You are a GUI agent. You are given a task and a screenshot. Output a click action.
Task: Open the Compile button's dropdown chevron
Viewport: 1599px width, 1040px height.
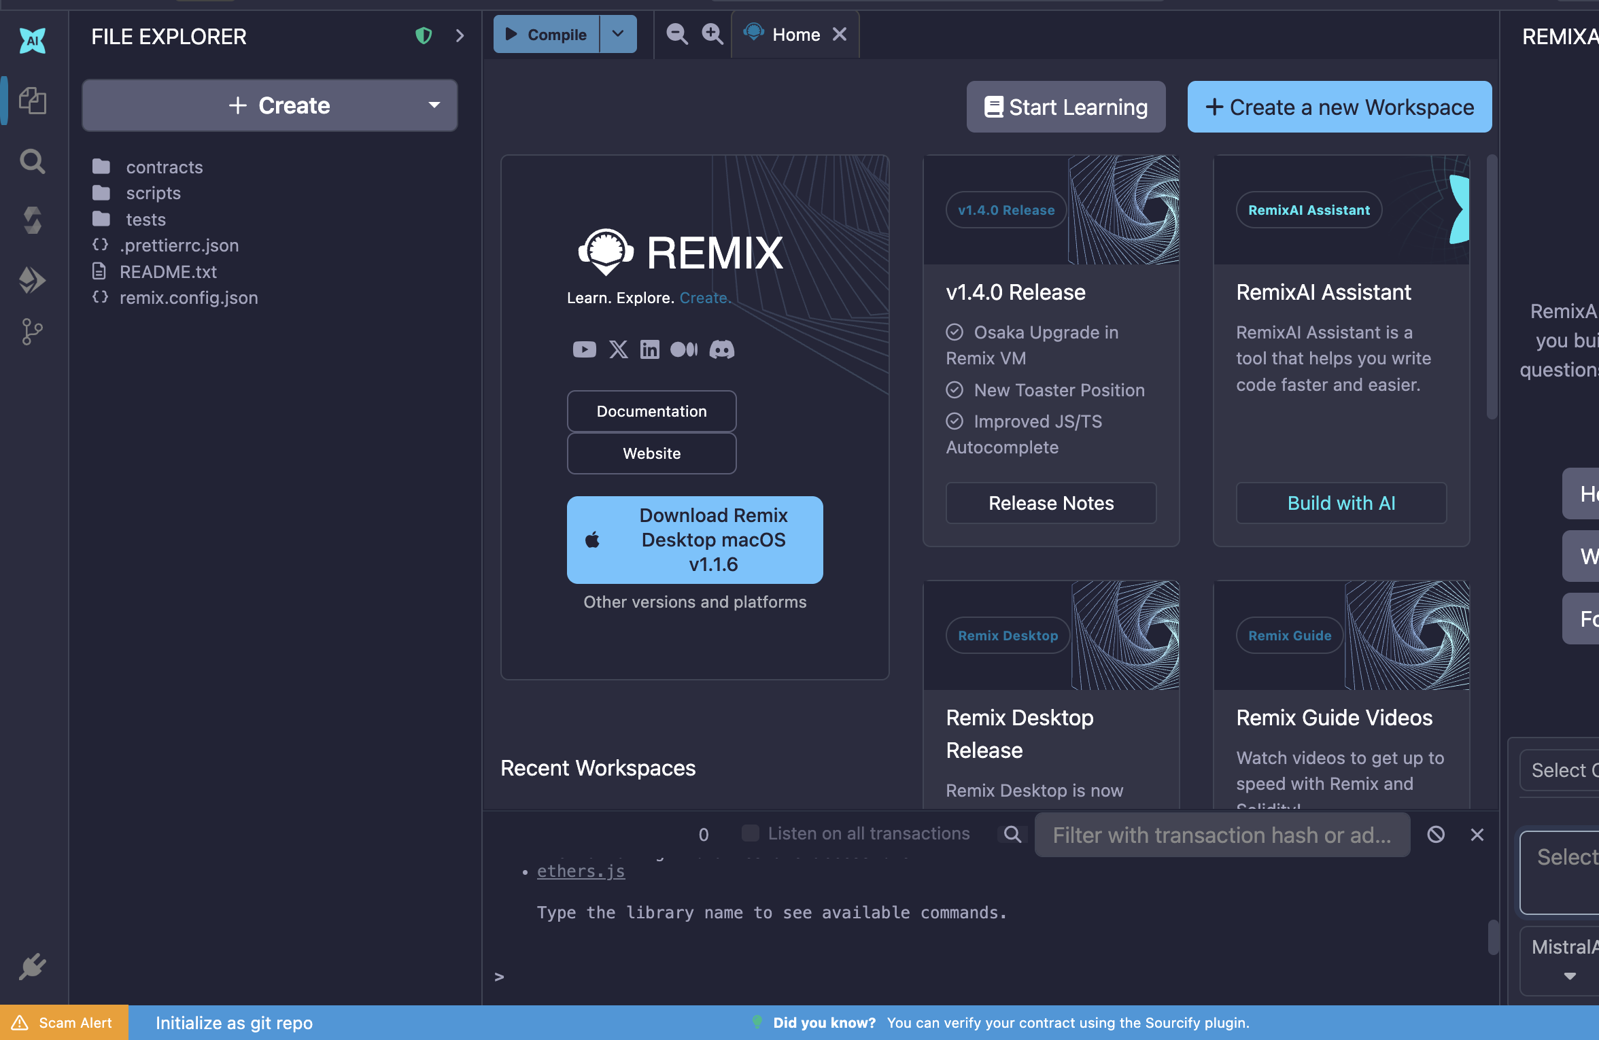(x=618, y=33)
